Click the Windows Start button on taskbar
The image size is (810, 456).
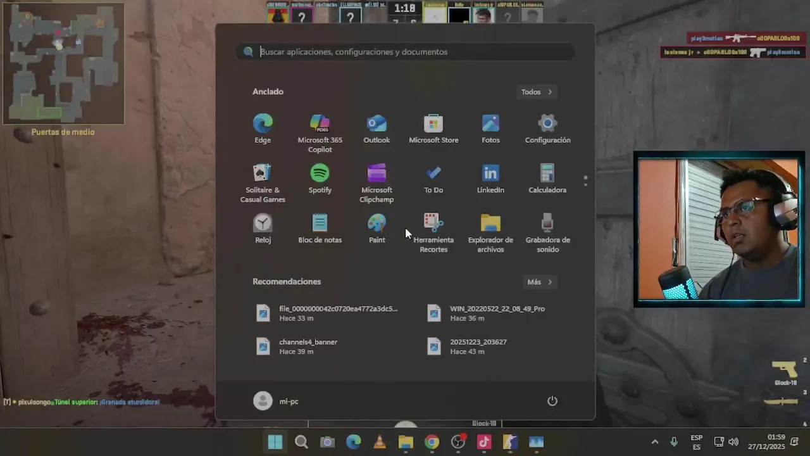(275, 442)
